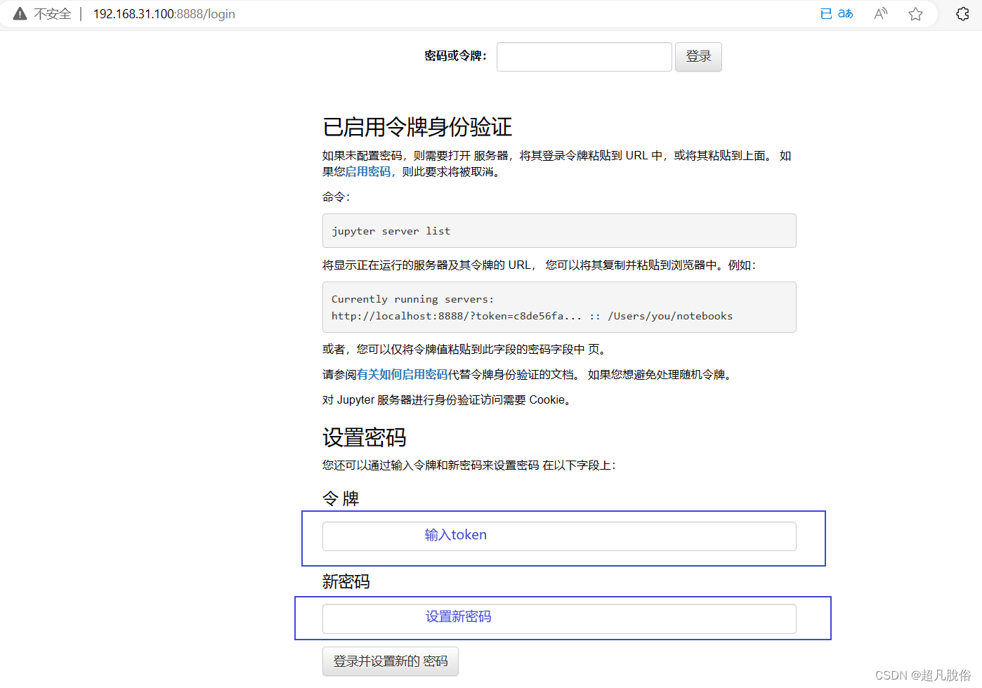
Task: Focus the password or token field
Action: pyautogui.click(x=584, y=57)
